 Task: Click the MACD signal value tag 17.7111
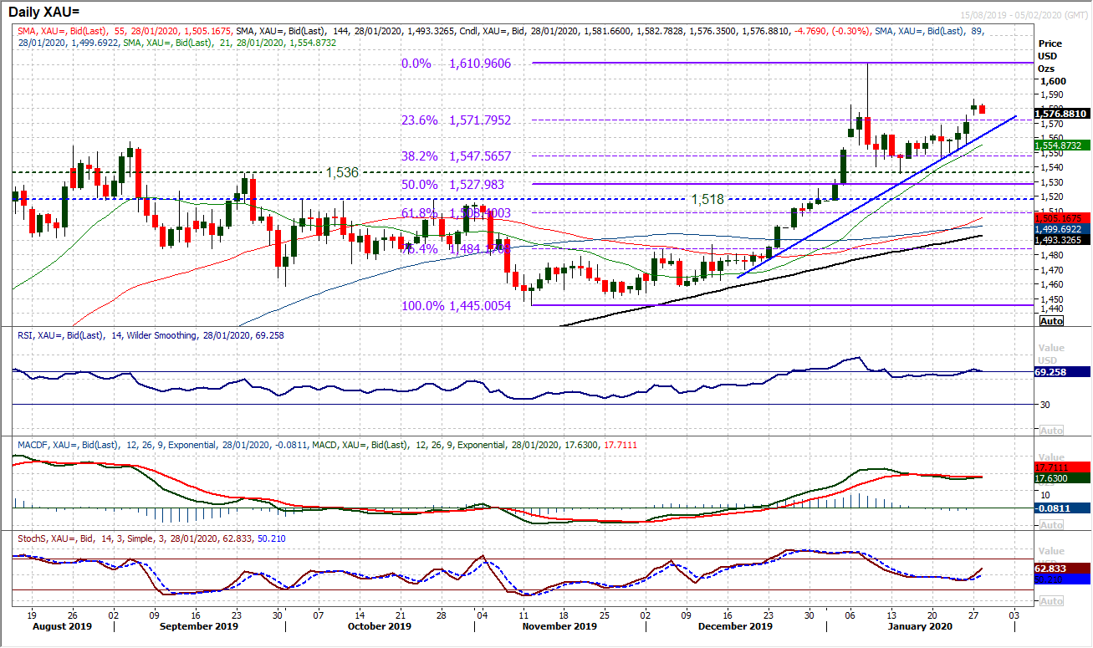[x=1060, y=467]
